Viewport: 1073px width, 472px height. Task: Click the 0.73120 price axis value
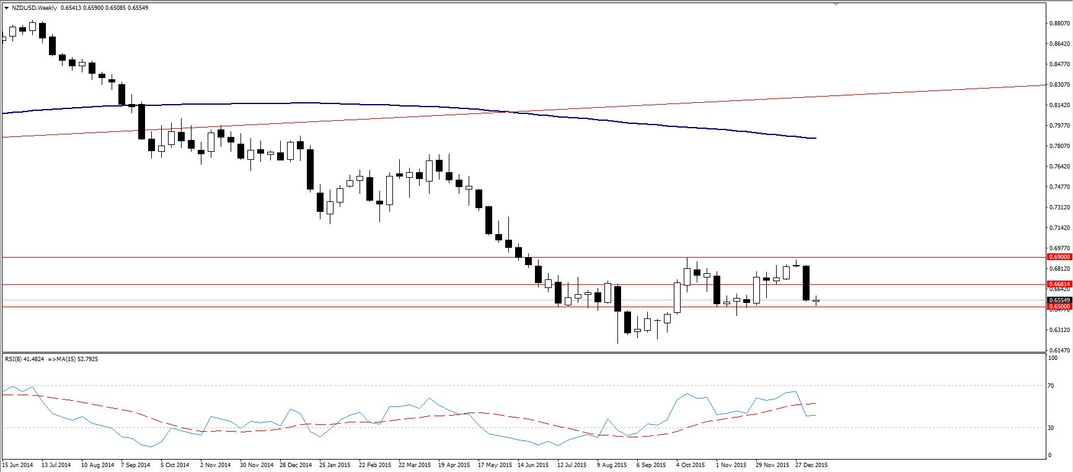(x=1059, y=208)
